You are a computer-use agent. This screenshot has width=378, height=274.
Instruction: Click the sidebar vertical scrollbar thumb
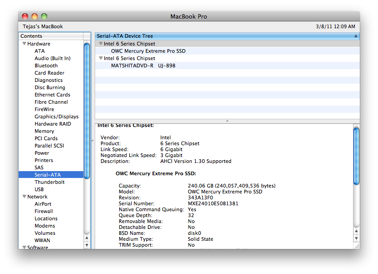87,111
